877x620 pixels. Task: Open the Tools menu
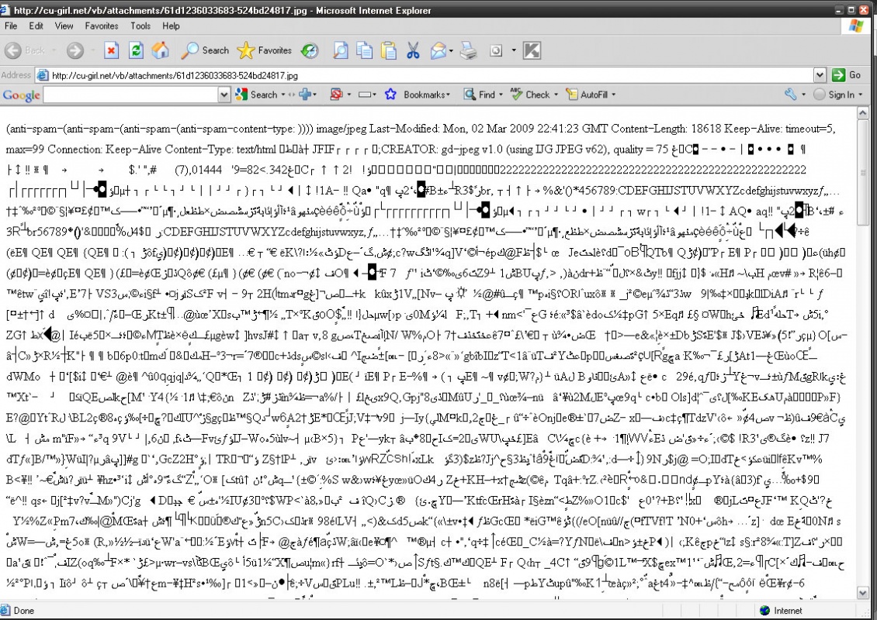click(140, 26)
